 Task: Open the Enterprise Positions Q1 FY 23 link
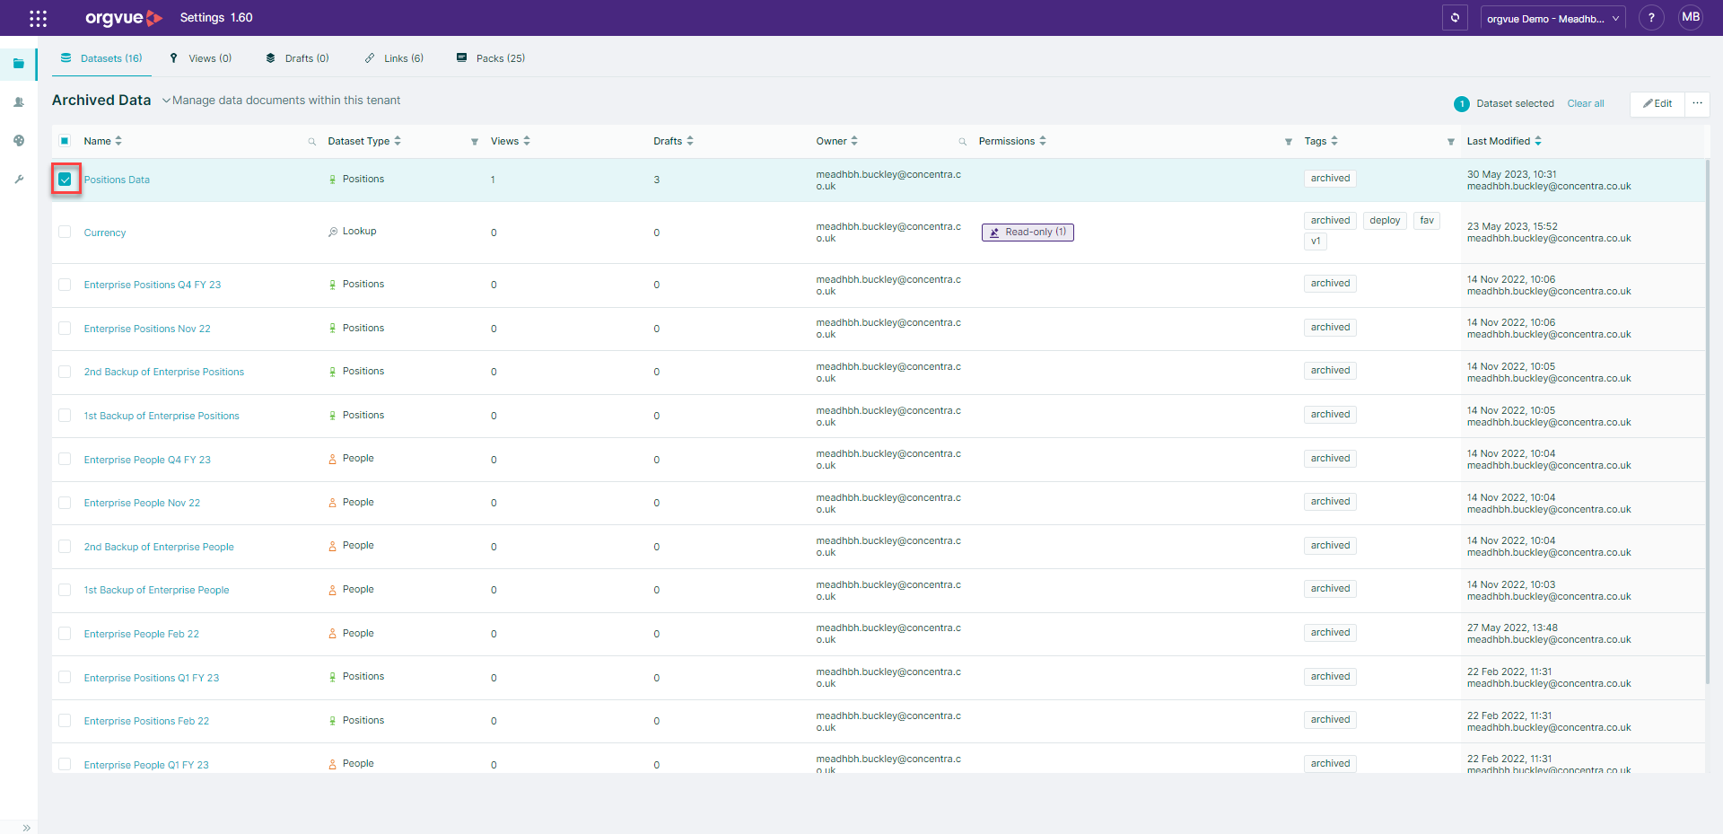152,678
